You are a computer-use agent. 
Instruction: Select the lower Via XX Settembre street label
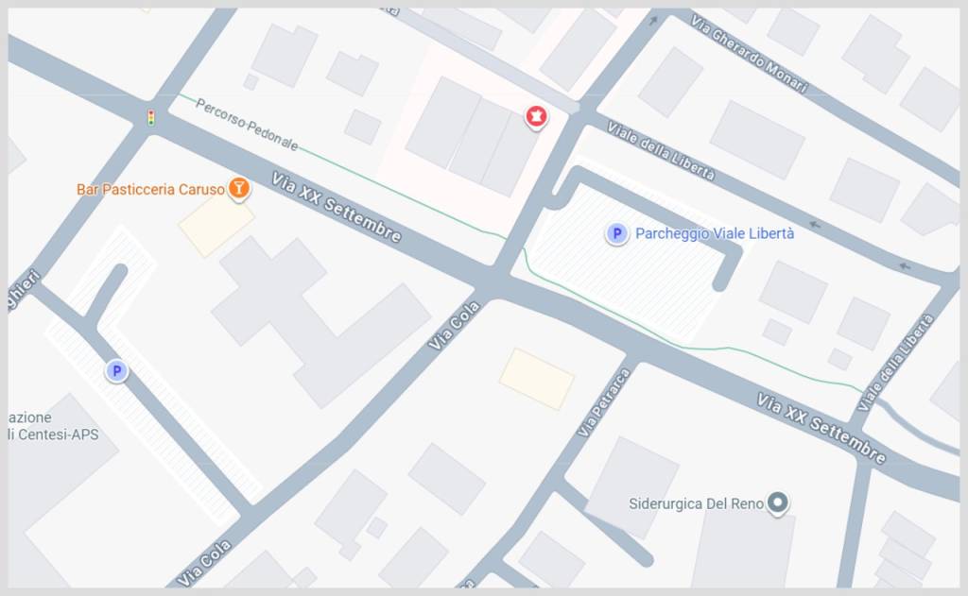tap(821, 428)
